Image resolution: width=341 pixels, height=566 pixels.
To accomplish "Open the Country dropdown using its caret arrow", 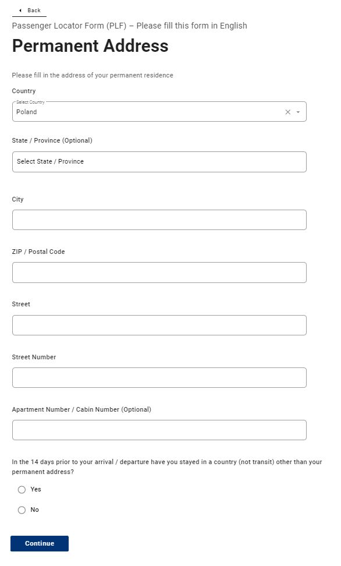I will click(x=298, y=112).
